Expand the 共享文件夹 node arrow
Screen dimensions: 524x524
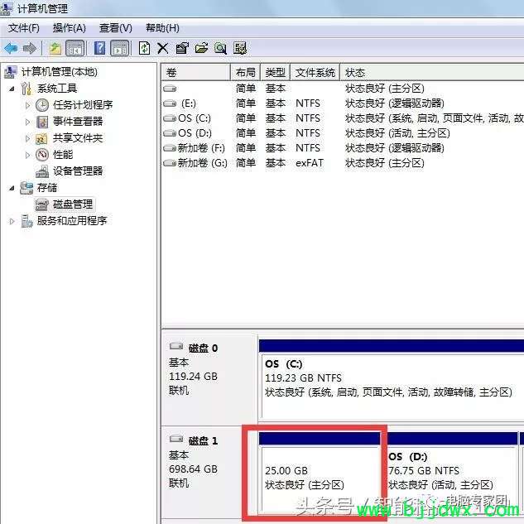28,138
